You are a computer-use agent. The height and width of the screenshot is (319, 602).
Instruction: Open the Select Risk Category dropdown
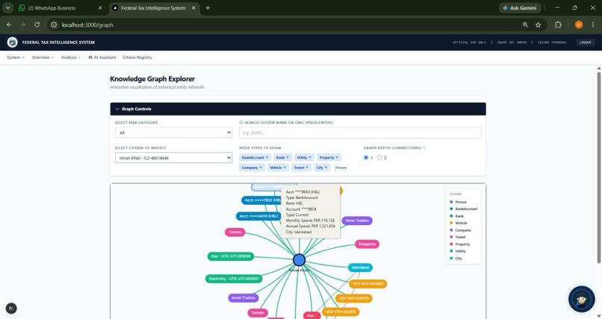[x=173, y=133]
